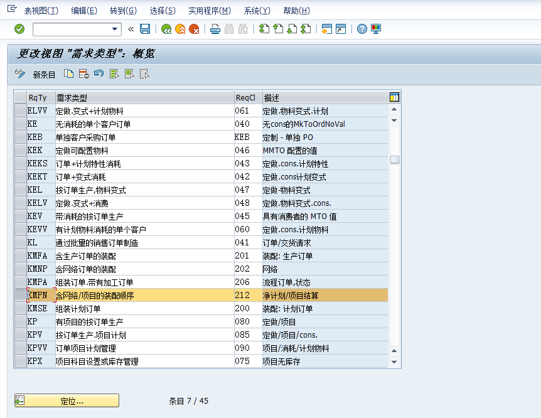Click the Copy As icon in application toolbar
This screenshot has width=541, height=418.
click(x=68, y=74)
